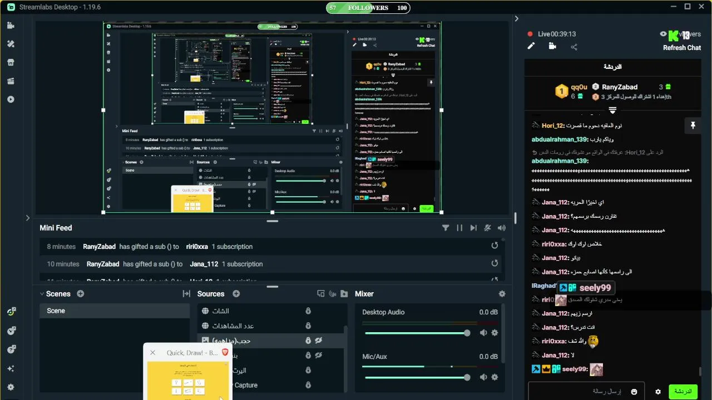Replay the Jana_112 gifted sub alert
This screenshot has height=400, width=712.
pos(495,264)
